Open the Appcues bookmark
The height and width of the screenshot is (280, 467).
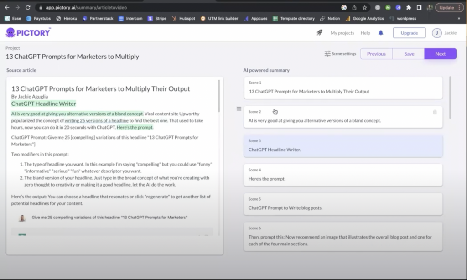point(255,18)
